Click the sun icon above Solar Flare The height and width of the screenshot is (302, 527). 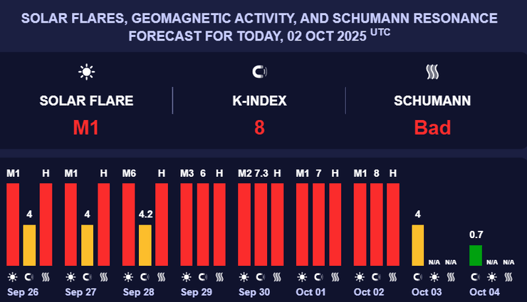(87, 71)
